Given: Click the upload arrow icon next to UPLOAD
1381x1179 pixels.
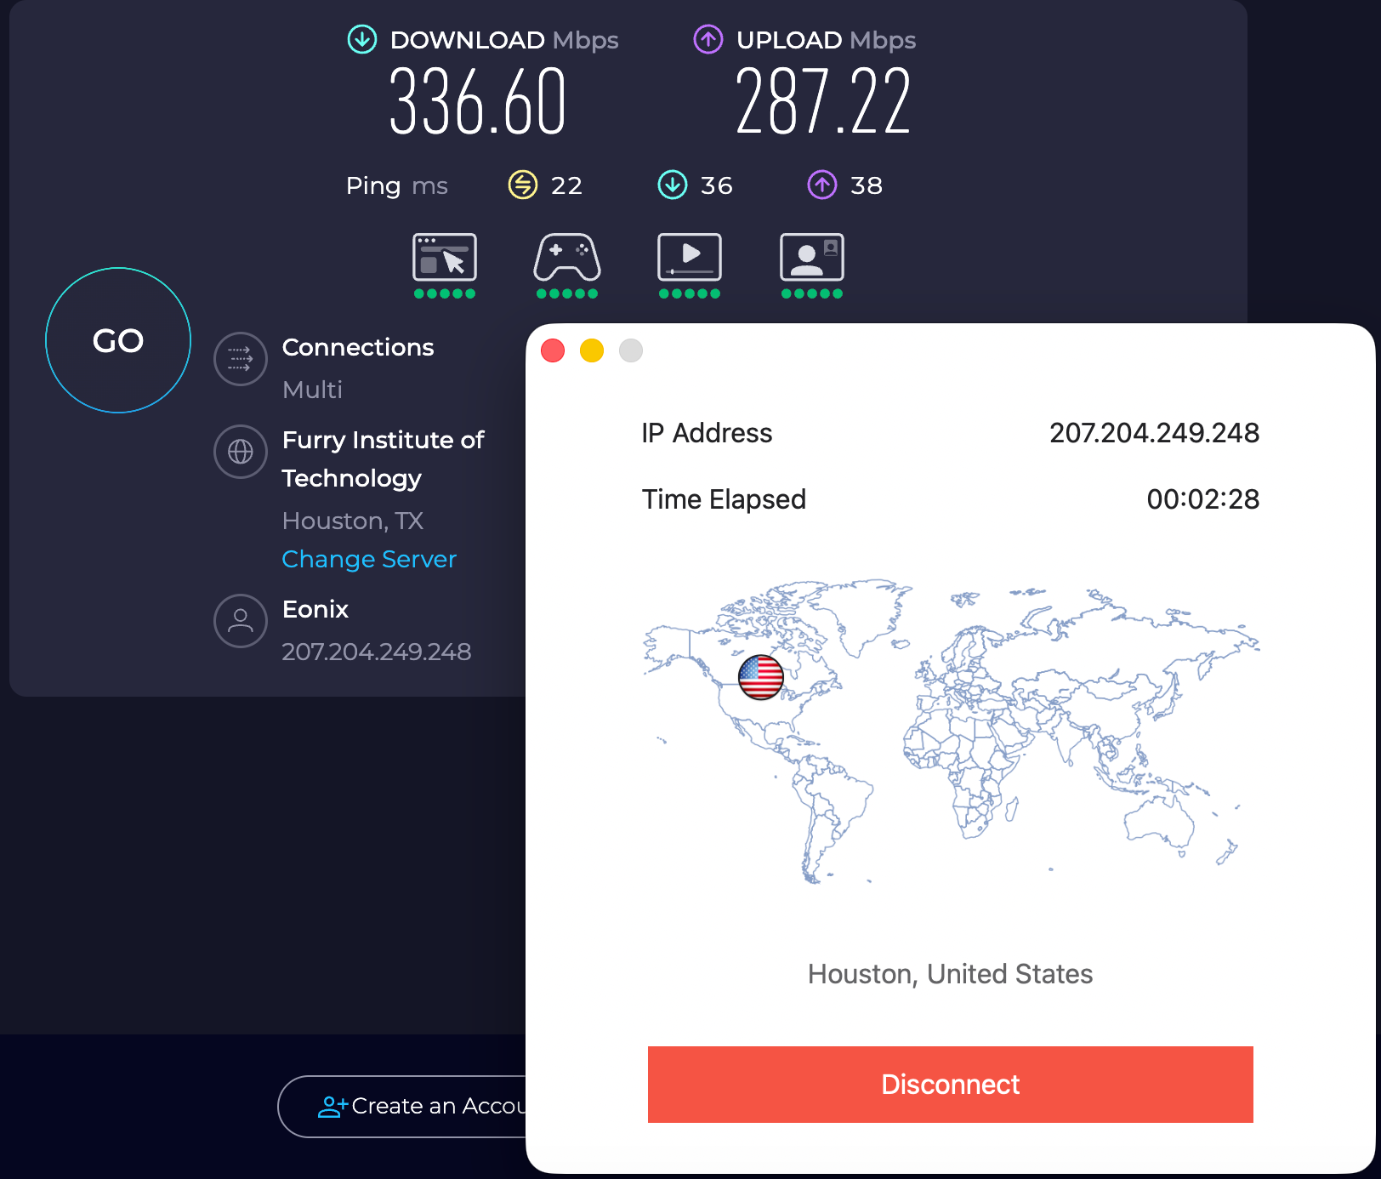Looking at the screenshot, I should (708, 39).
